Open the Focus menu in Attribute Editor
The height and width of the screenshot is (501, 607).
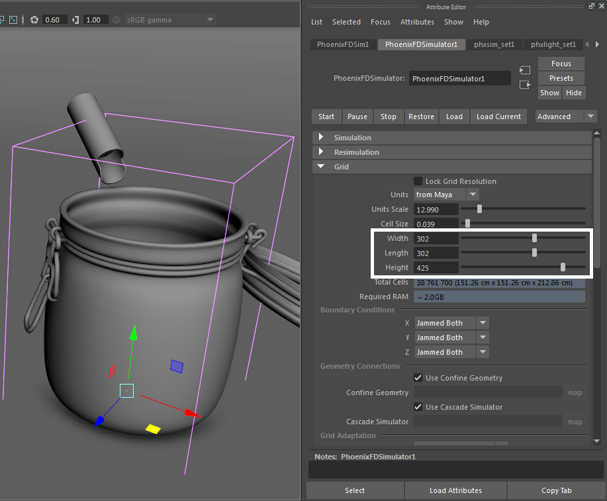pos(381,22)
